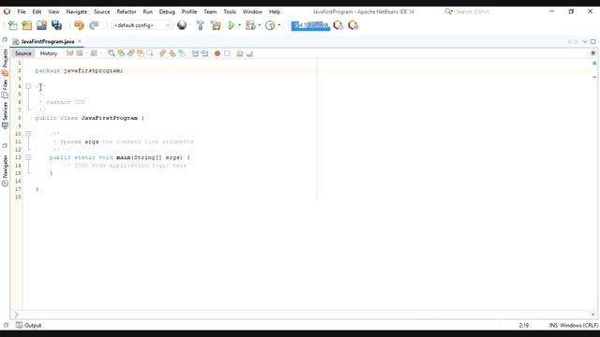Click the last profiler icon in main toolbar
The image size is (600, 337).
[352, 25]
